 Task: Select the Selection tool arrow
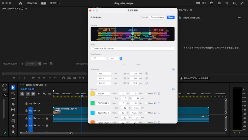coord(13,88)
